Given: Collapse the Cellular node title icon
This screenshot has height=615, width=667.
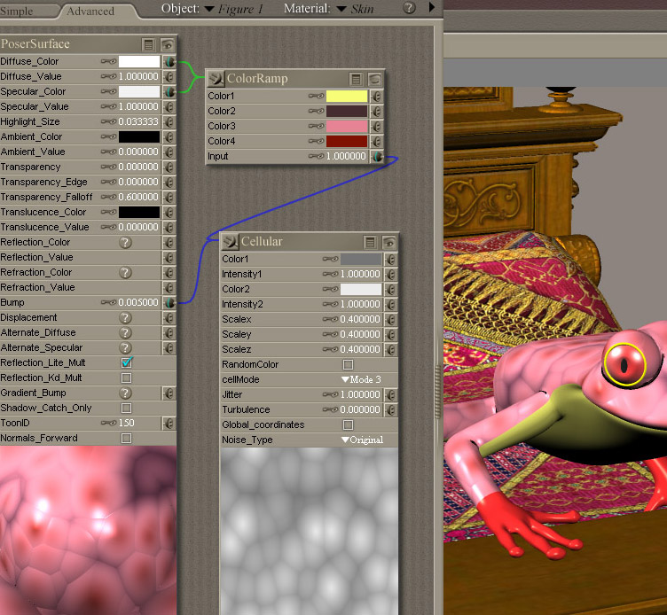Looking at the screenshot, I should tap(230, 241).
